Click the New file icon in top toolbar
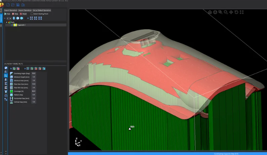267x155 pixels. [8, 5]
